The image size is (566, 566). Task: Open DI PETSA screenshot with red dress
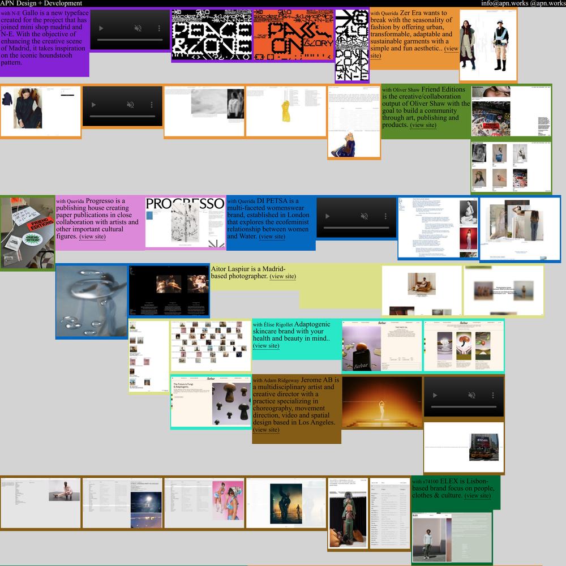[x=438, y=228]
